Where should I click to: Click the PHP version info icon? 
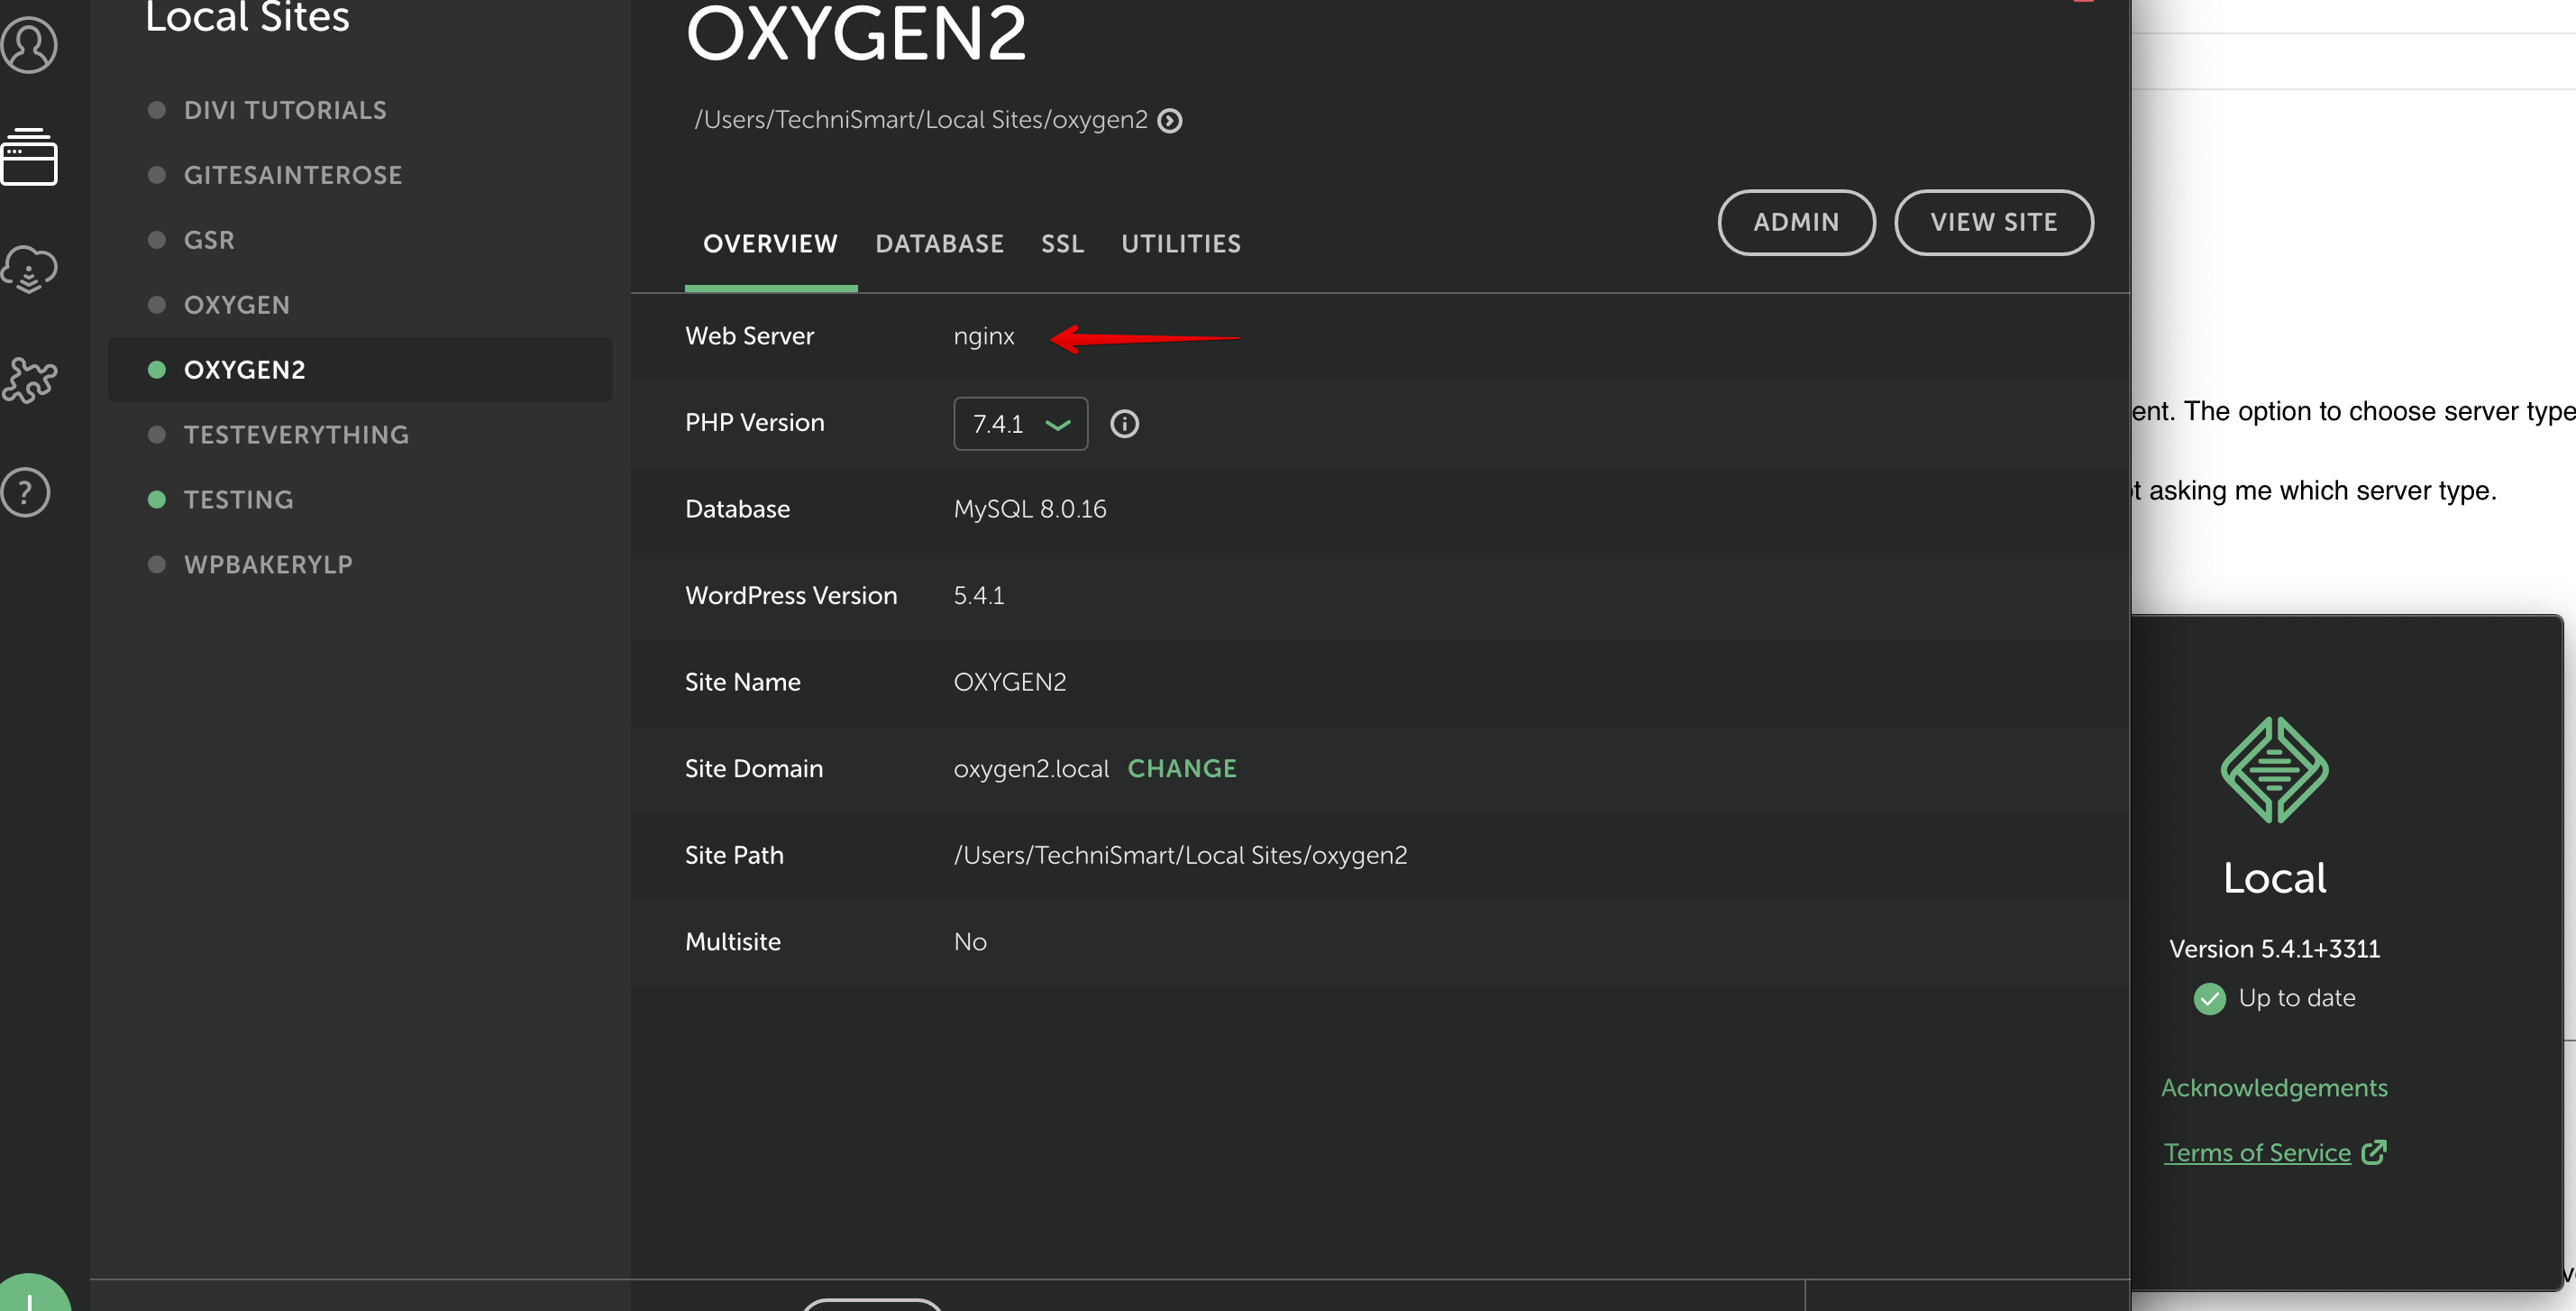1125,424
